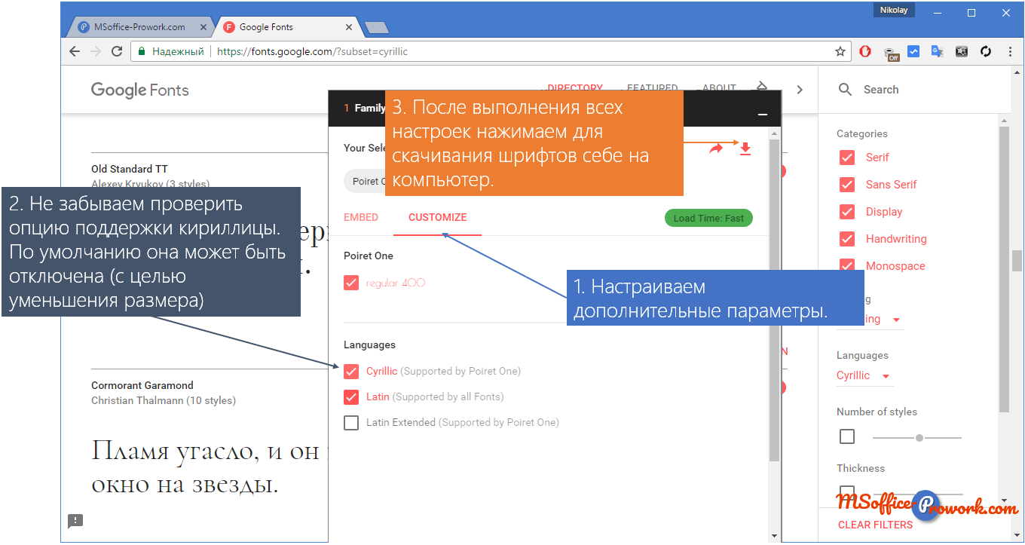Viewport: 1025px width, 545px height.
Task: Bookmark this page with the star icon
Action: (x=840, y=51)
